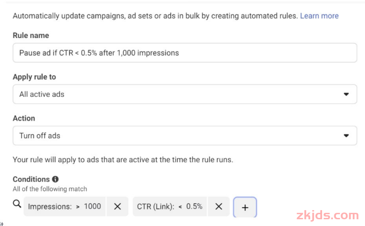Expand condition options via the plus control
Screen dimensions: 365x226
coord(245,207)
